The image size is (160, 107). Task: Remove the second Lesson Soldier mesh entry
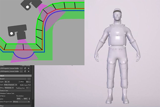[x=29, y=71]
